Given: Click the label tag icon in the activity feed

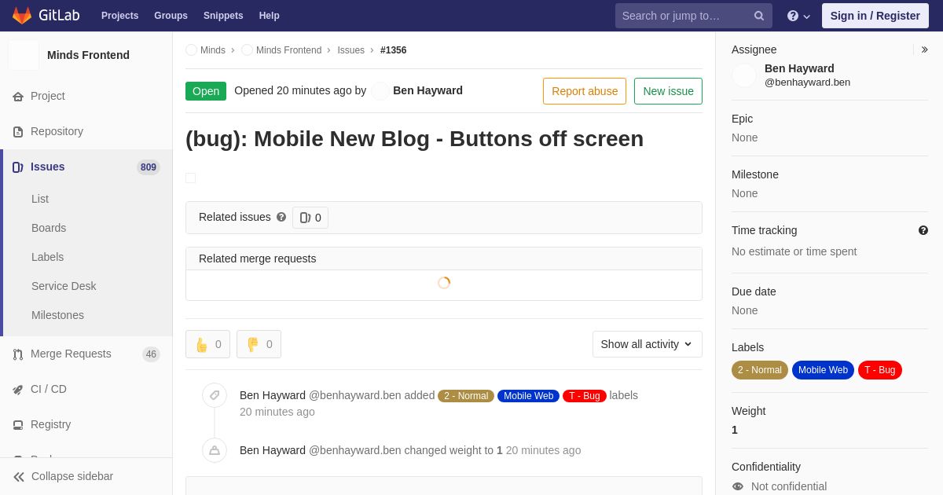Looking at the screenshot, I should (x=215, y=395).
